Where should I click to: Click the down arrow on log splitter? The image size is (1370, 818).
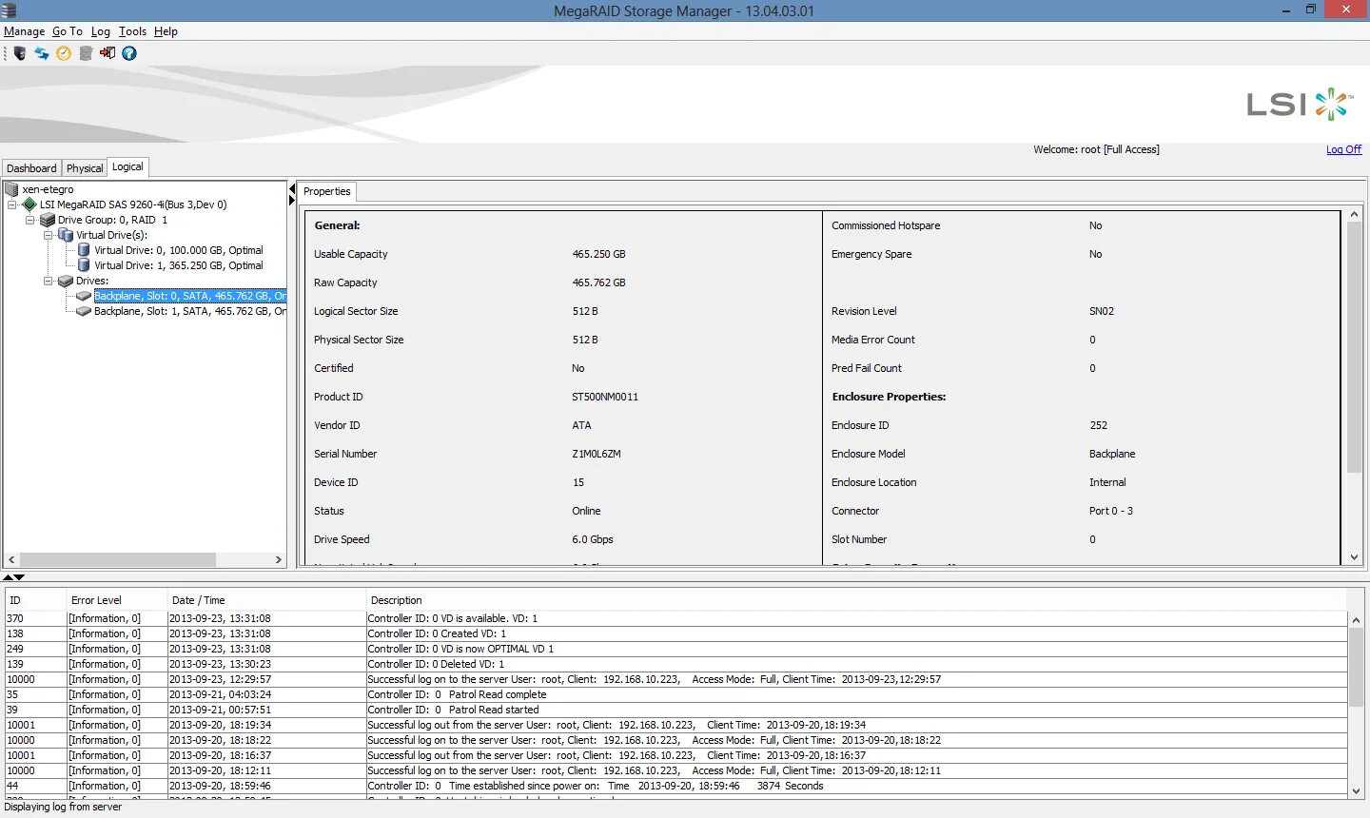pyautogui.click(x=20, y=577)
